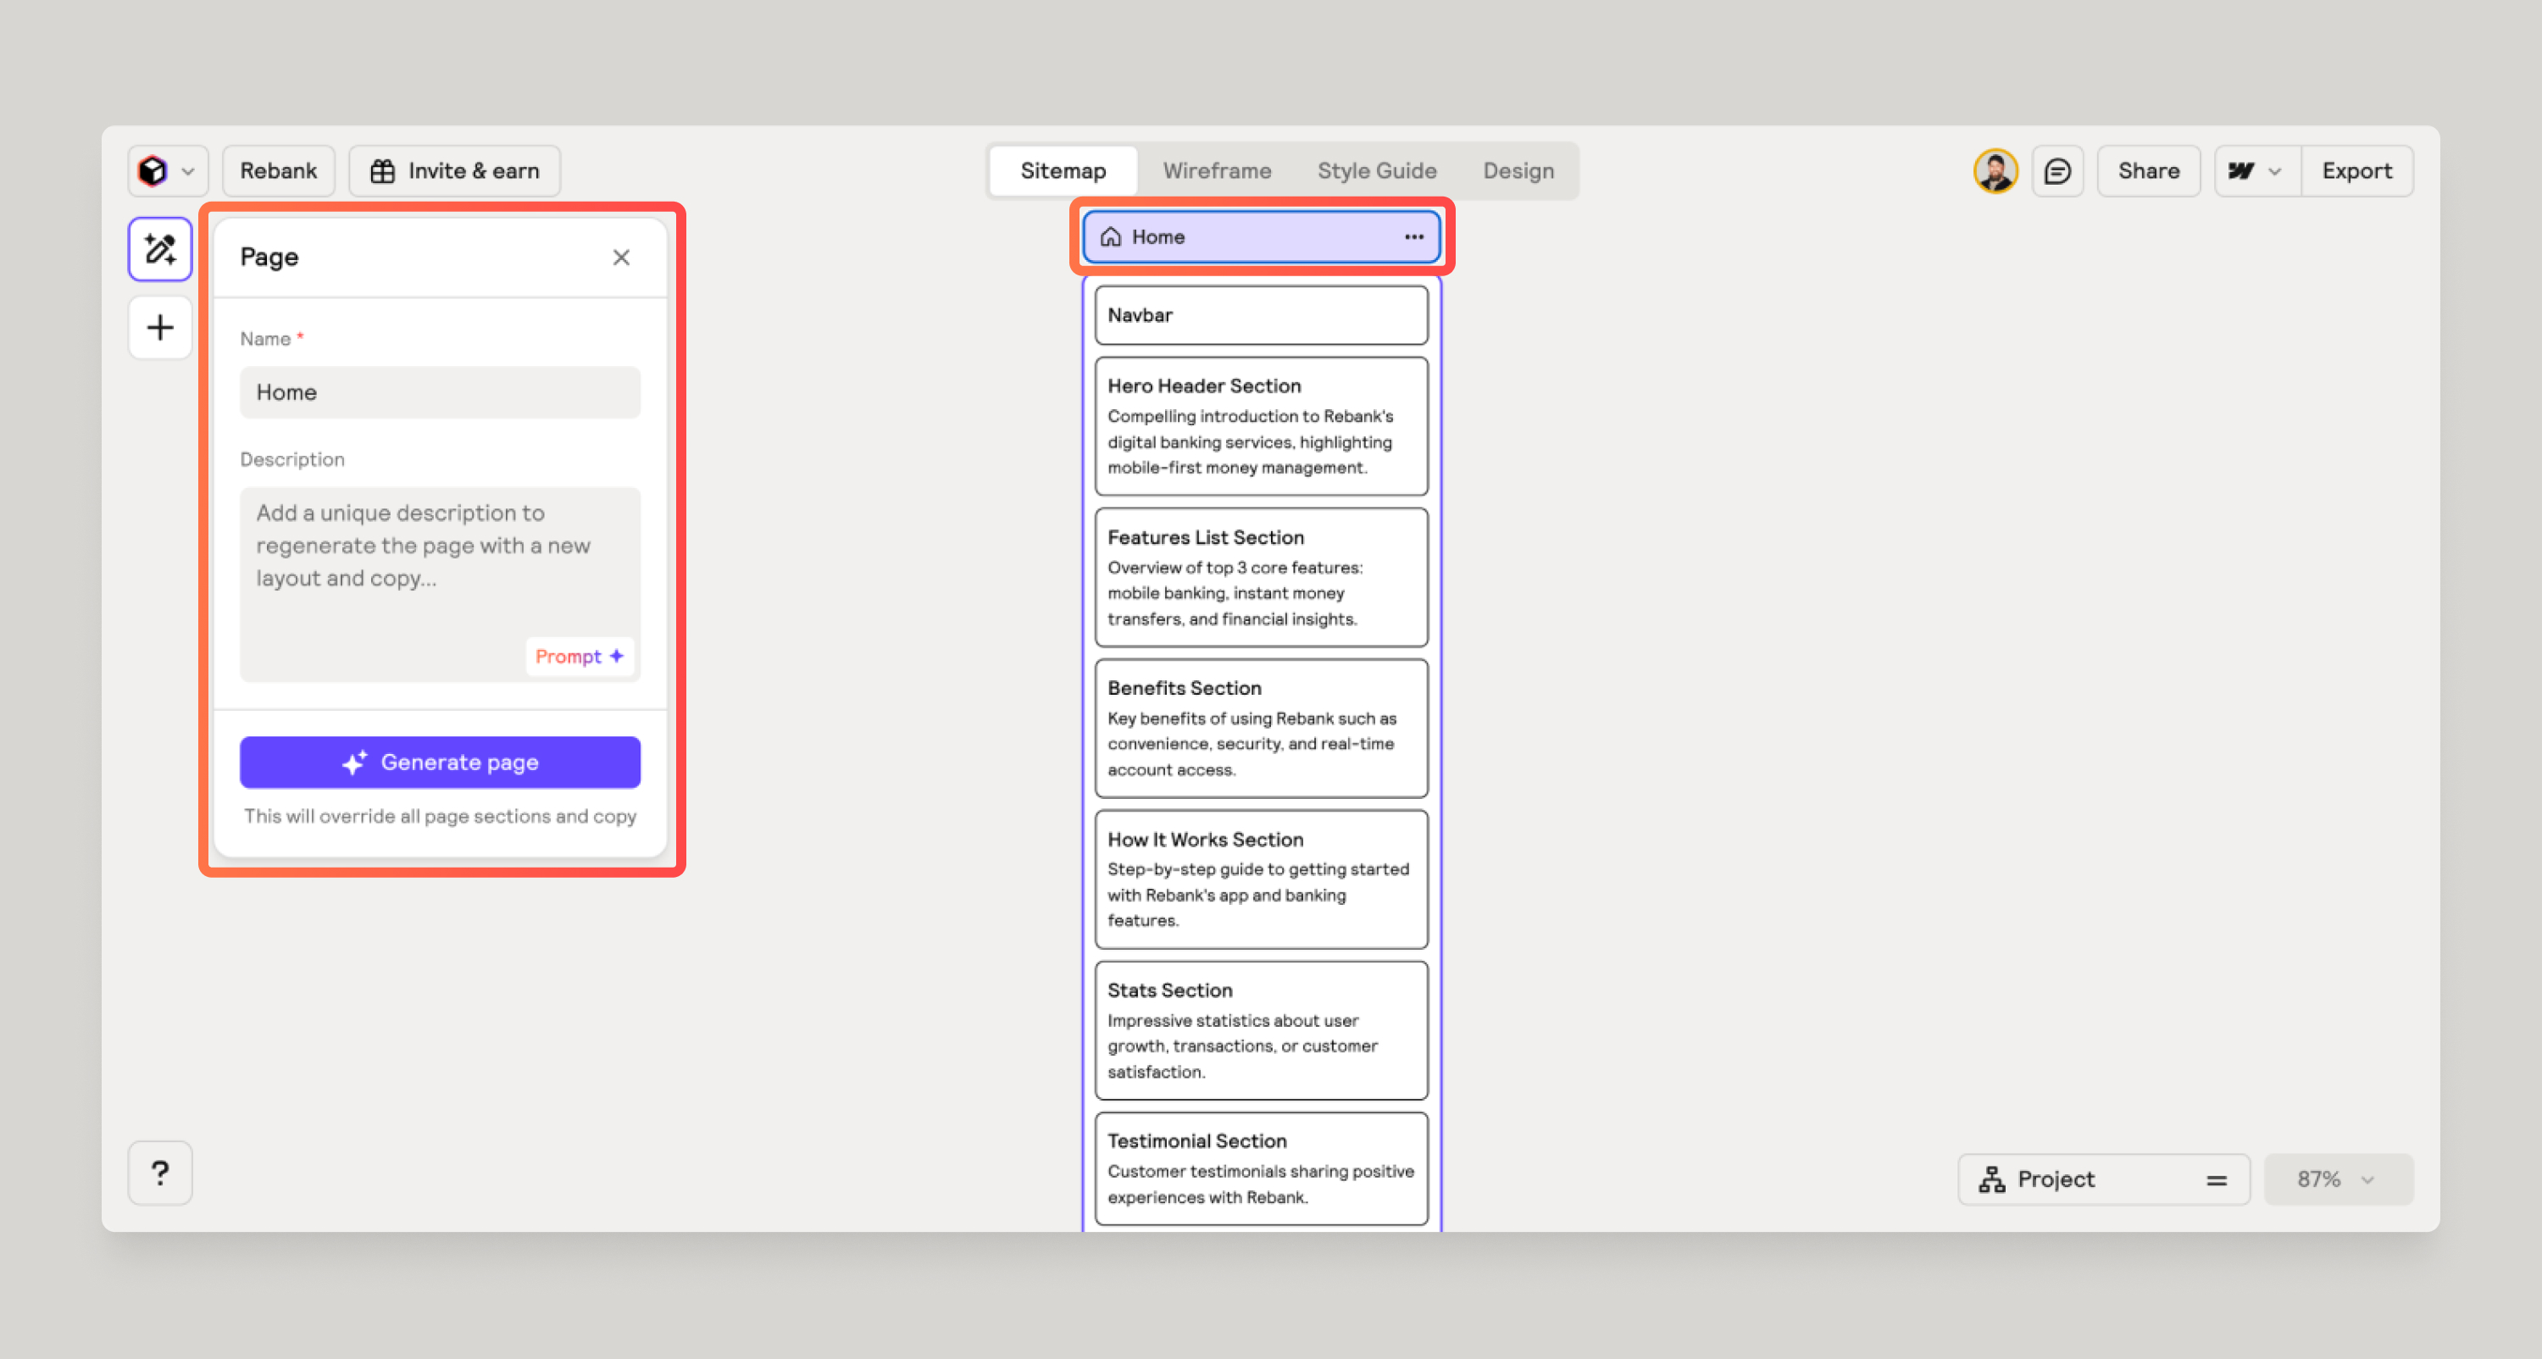2542x1359 pixels.
Task: Switch to the Wireframe tab
Action: [1216, 171]
